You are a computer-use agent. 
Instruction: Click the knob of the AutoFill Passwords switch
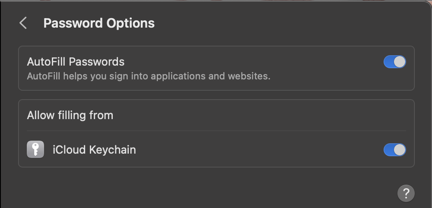[400, 62]
